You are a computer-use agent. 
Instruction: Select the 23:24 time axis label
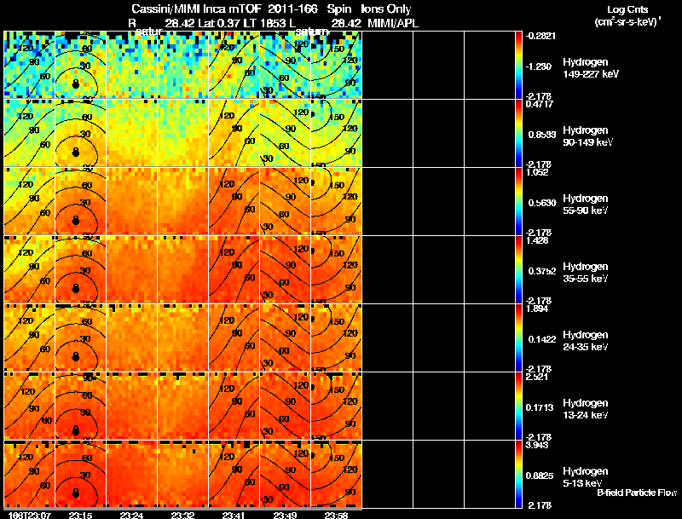[131, 516]
